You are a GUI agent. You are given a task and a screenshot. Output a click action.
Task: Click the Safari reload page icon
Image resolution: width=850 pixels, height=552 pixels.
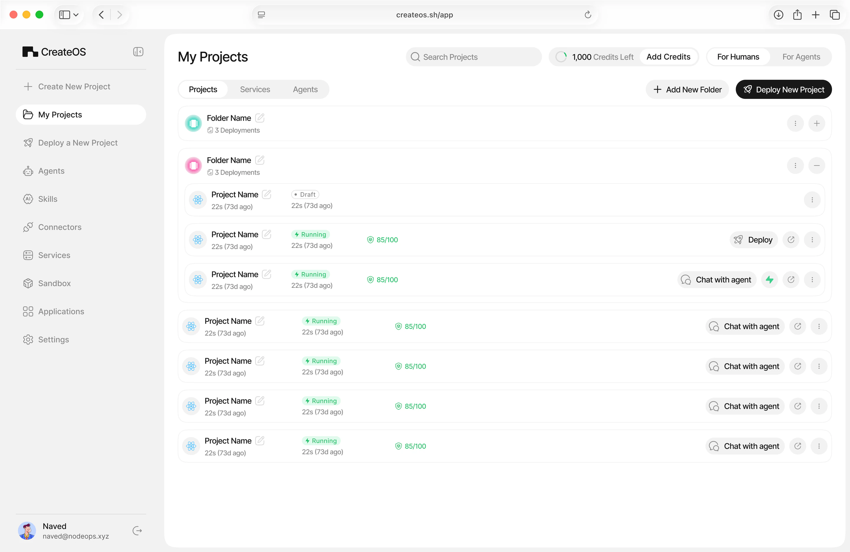(588, 15)
